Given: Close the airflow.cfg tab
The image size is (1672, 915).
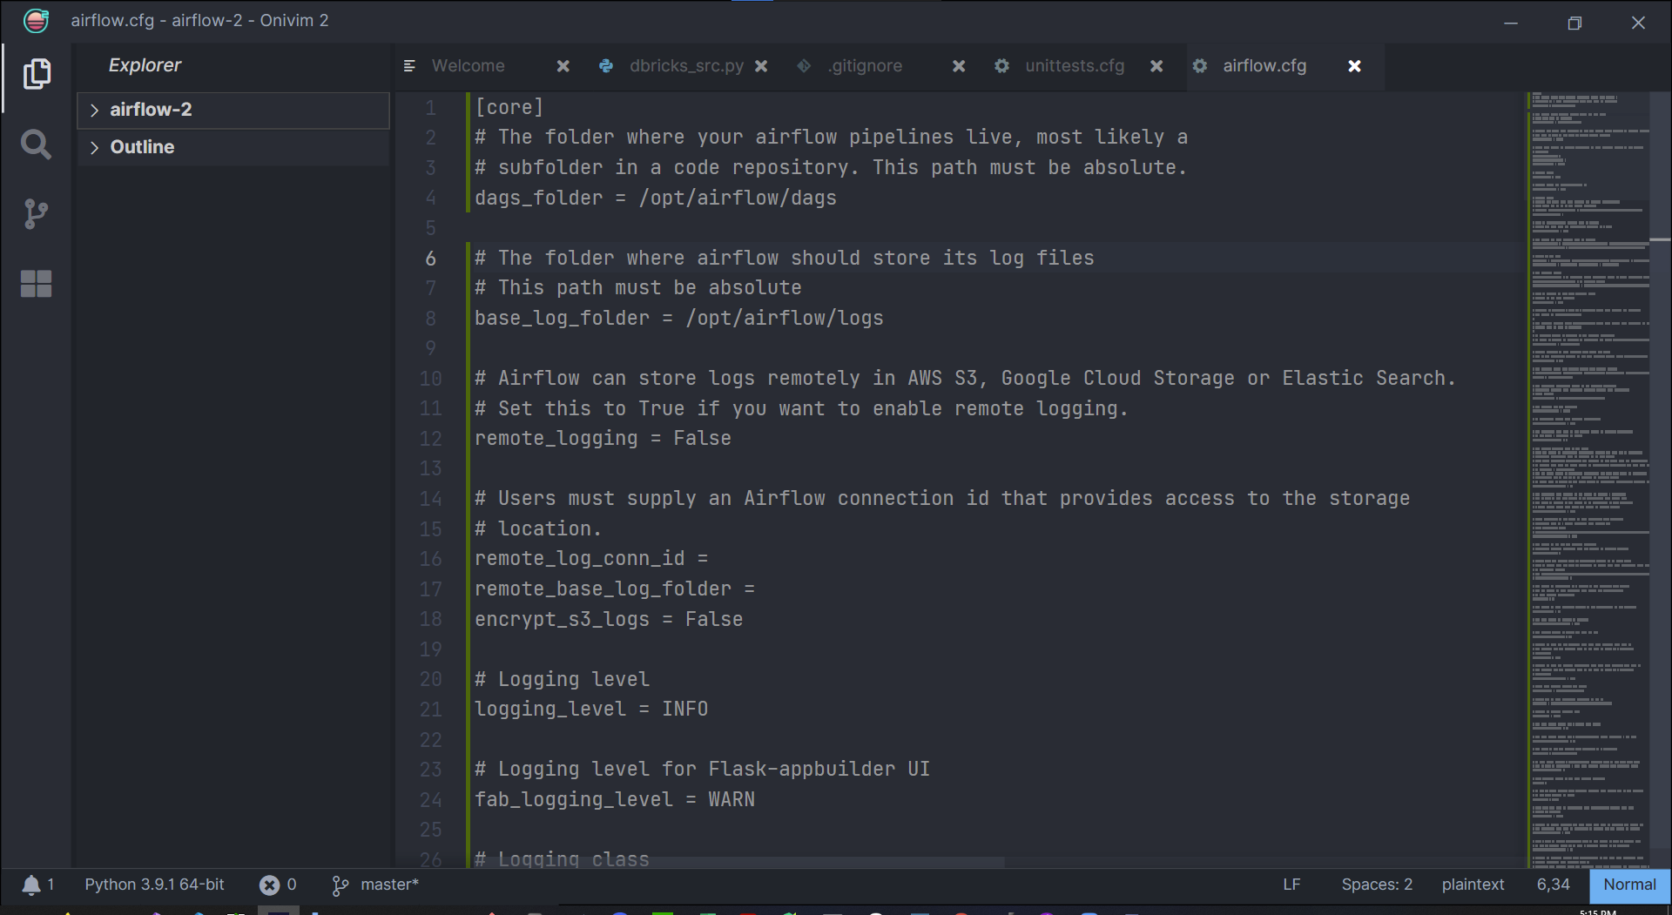Looking at the screenshot, I should coord(1355,65).
